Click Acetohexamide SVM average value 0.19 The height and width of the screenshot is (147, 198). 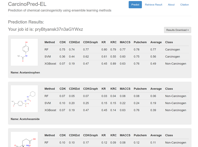click(153, 103)
